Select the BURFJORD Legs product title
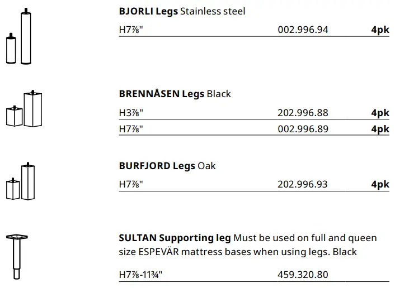Viewport: 395px width, 288px height. [157, 166]
